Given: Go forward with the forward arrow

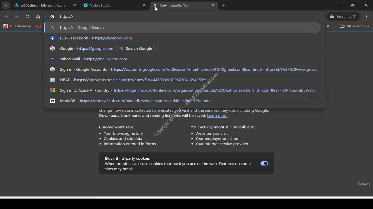Looking at the screenshot, I should point(17,17).
